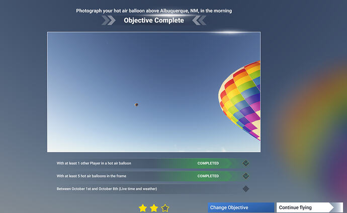Click the small distant balloon in photo
This screenshot has width=347, height=213.
136,105
